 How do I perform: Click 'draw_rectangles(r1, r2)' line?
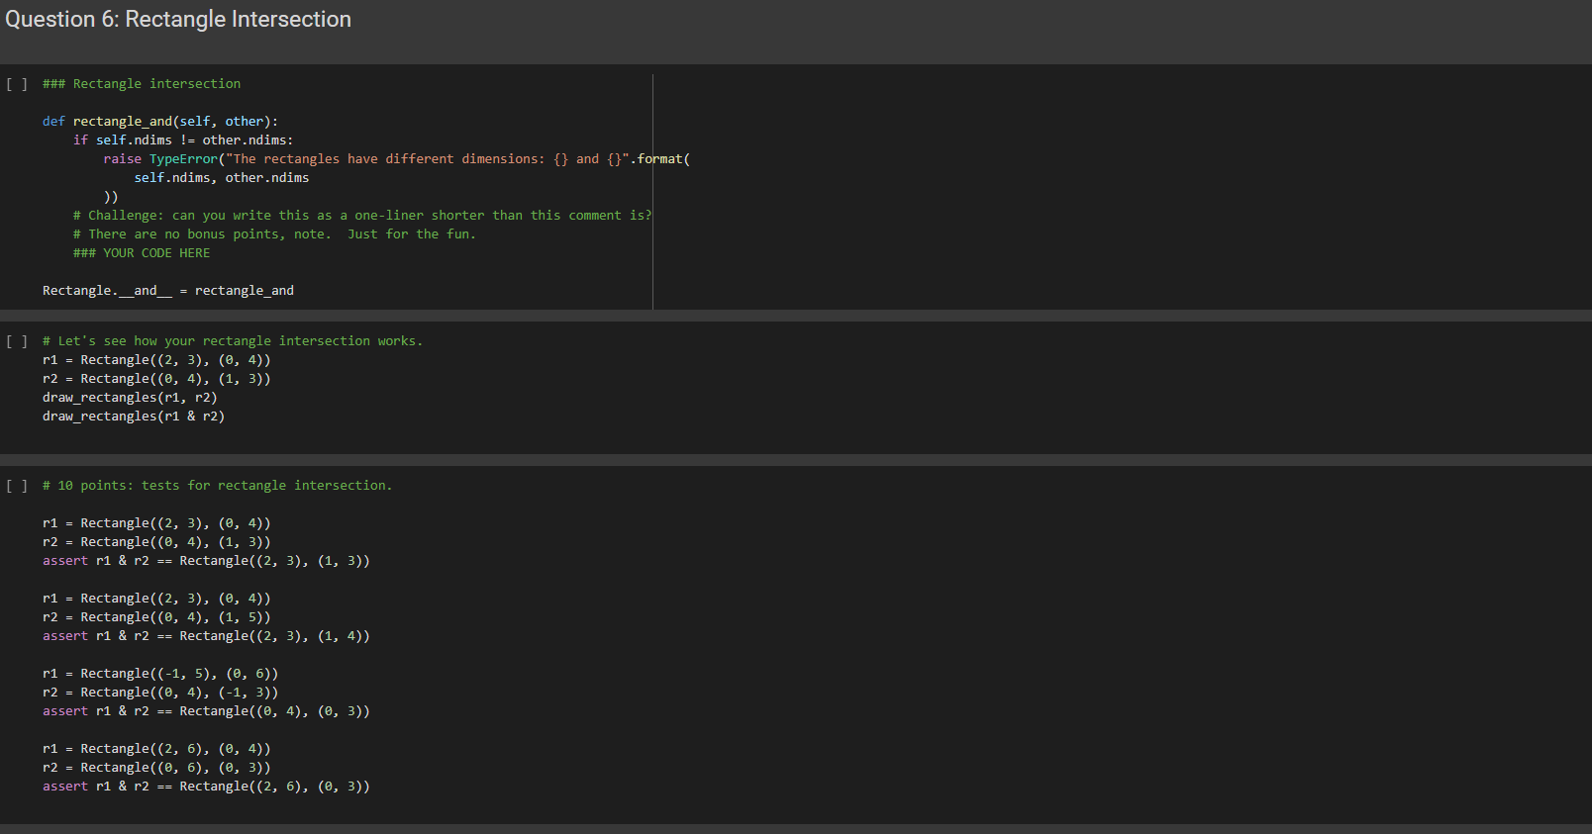[130, 398]
